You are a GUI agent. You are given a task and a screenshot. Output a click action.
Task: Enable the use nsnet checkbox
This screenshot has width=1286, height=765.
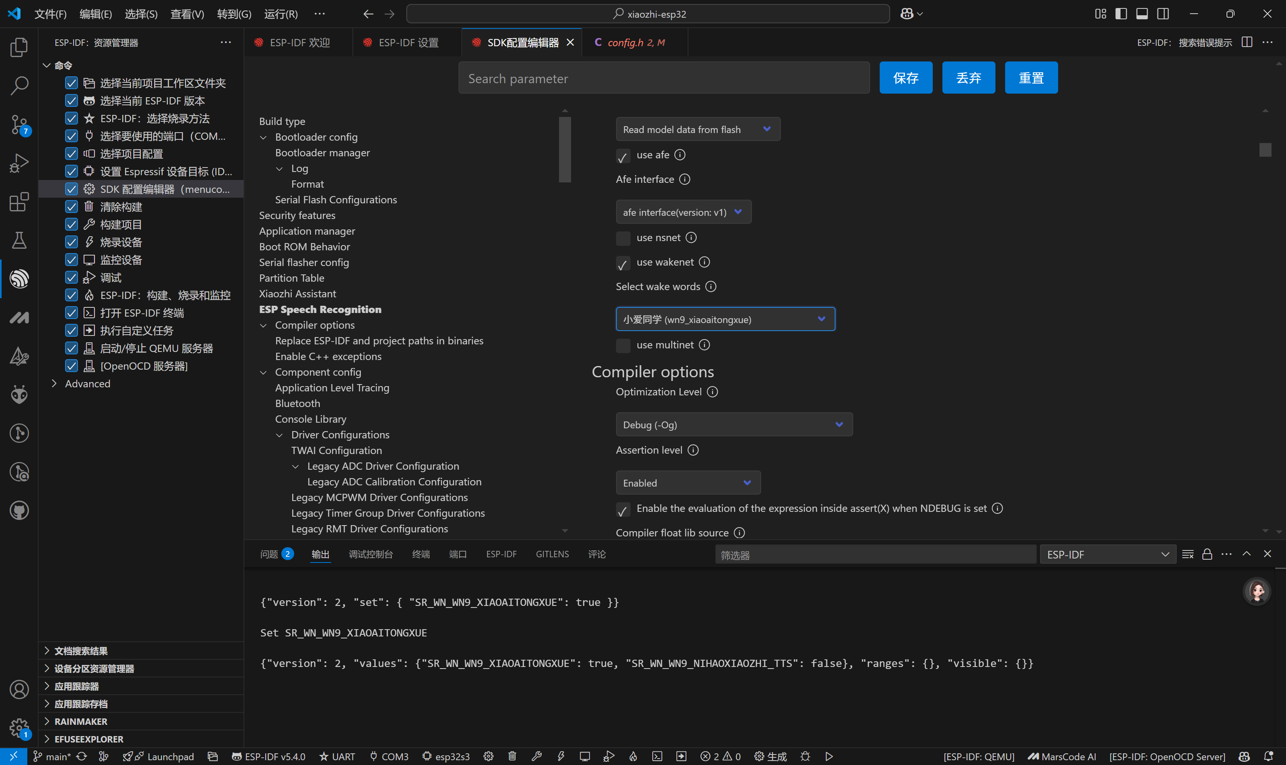pos(623,238)
